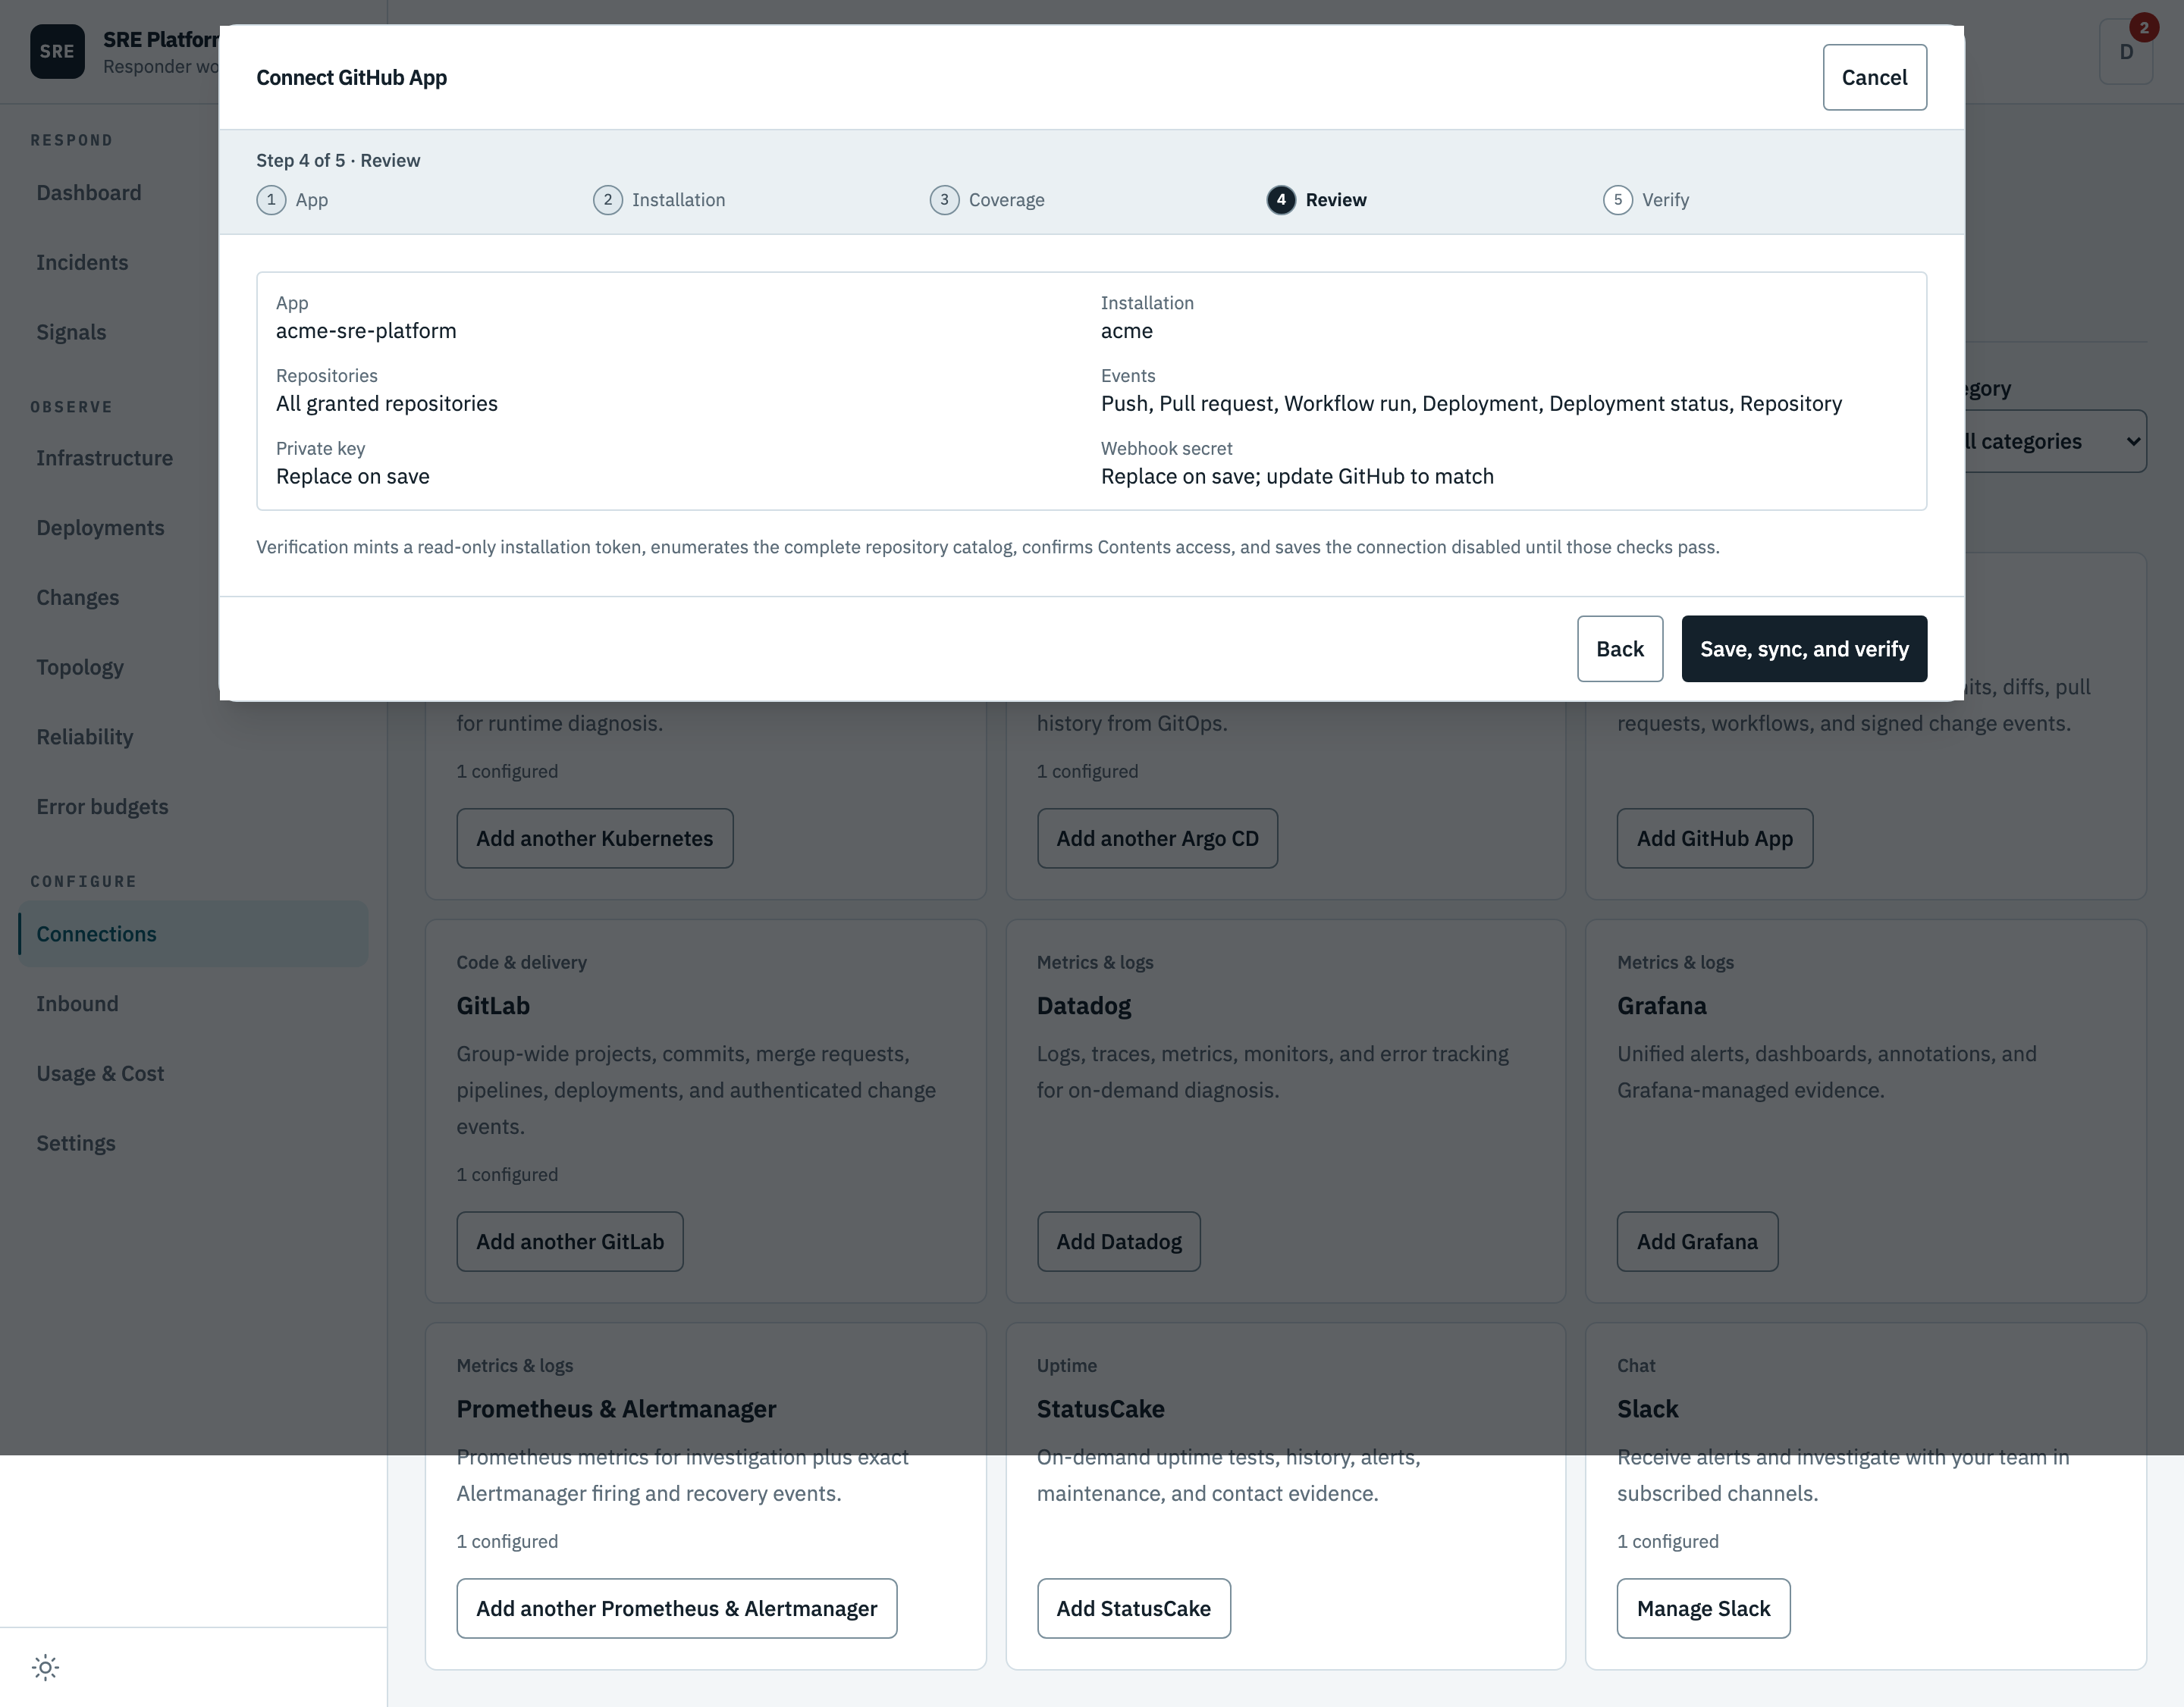The width and height of the screenshot is (2184, 1707).
Task: Click the verification description paragraph
Action: point(988,548)
